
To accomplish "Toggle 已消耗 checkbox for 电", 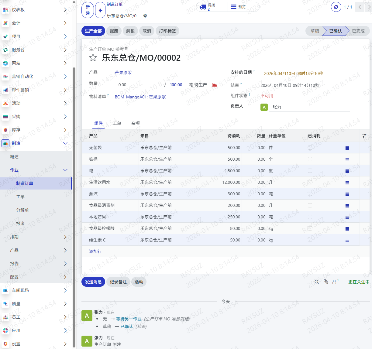I will (x=310, y=171).
